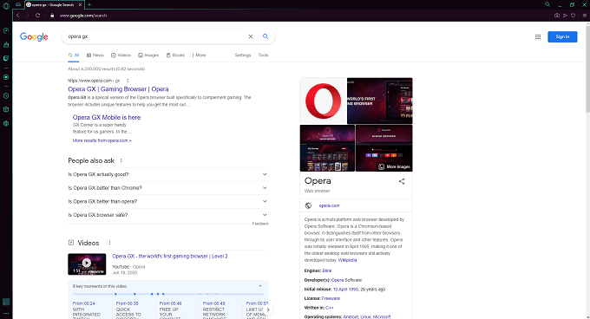Select the All results tab

(x=74, y=55)
